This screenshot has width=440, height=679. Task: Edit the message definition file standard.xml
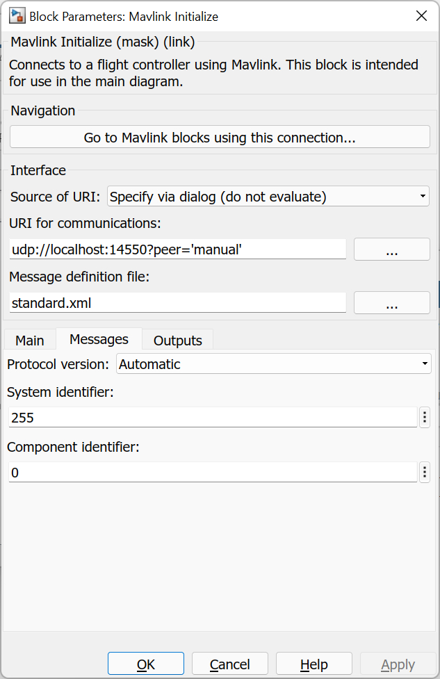[177, 302]
